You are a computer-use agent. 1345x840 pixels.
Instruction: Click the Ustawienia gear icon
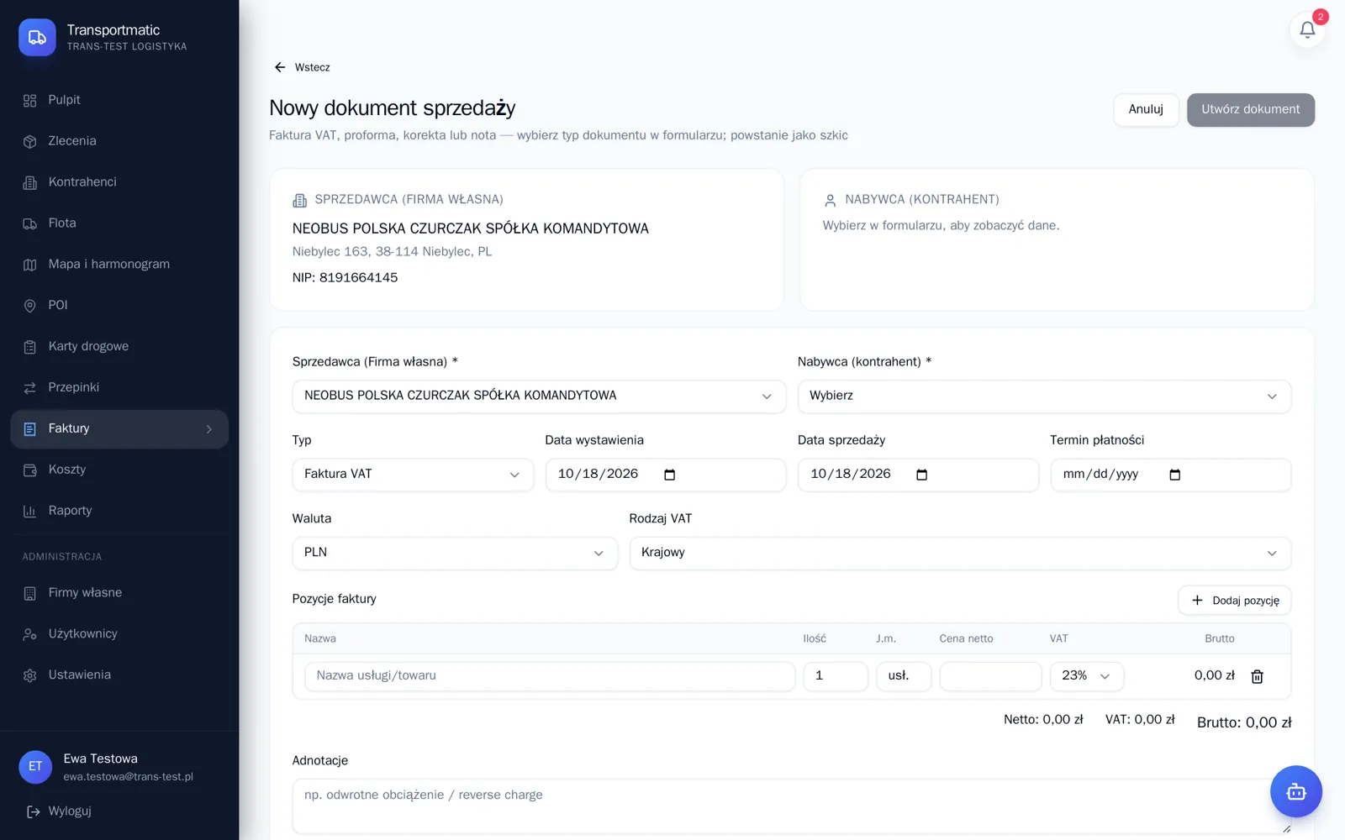30,675
